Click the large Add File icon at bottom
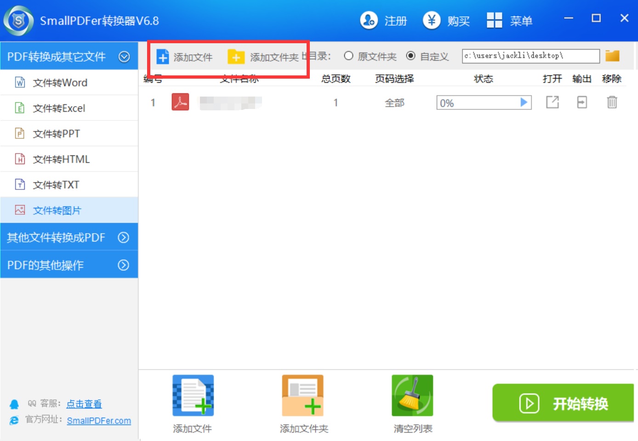 point(193,396)
